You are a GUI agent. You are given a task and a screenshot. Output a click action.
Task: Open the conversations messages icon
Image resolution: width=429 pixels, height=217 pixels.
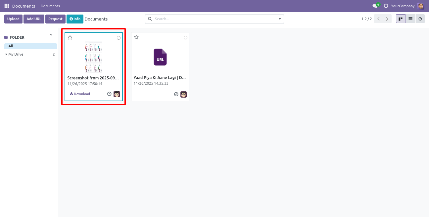(375, 6)
